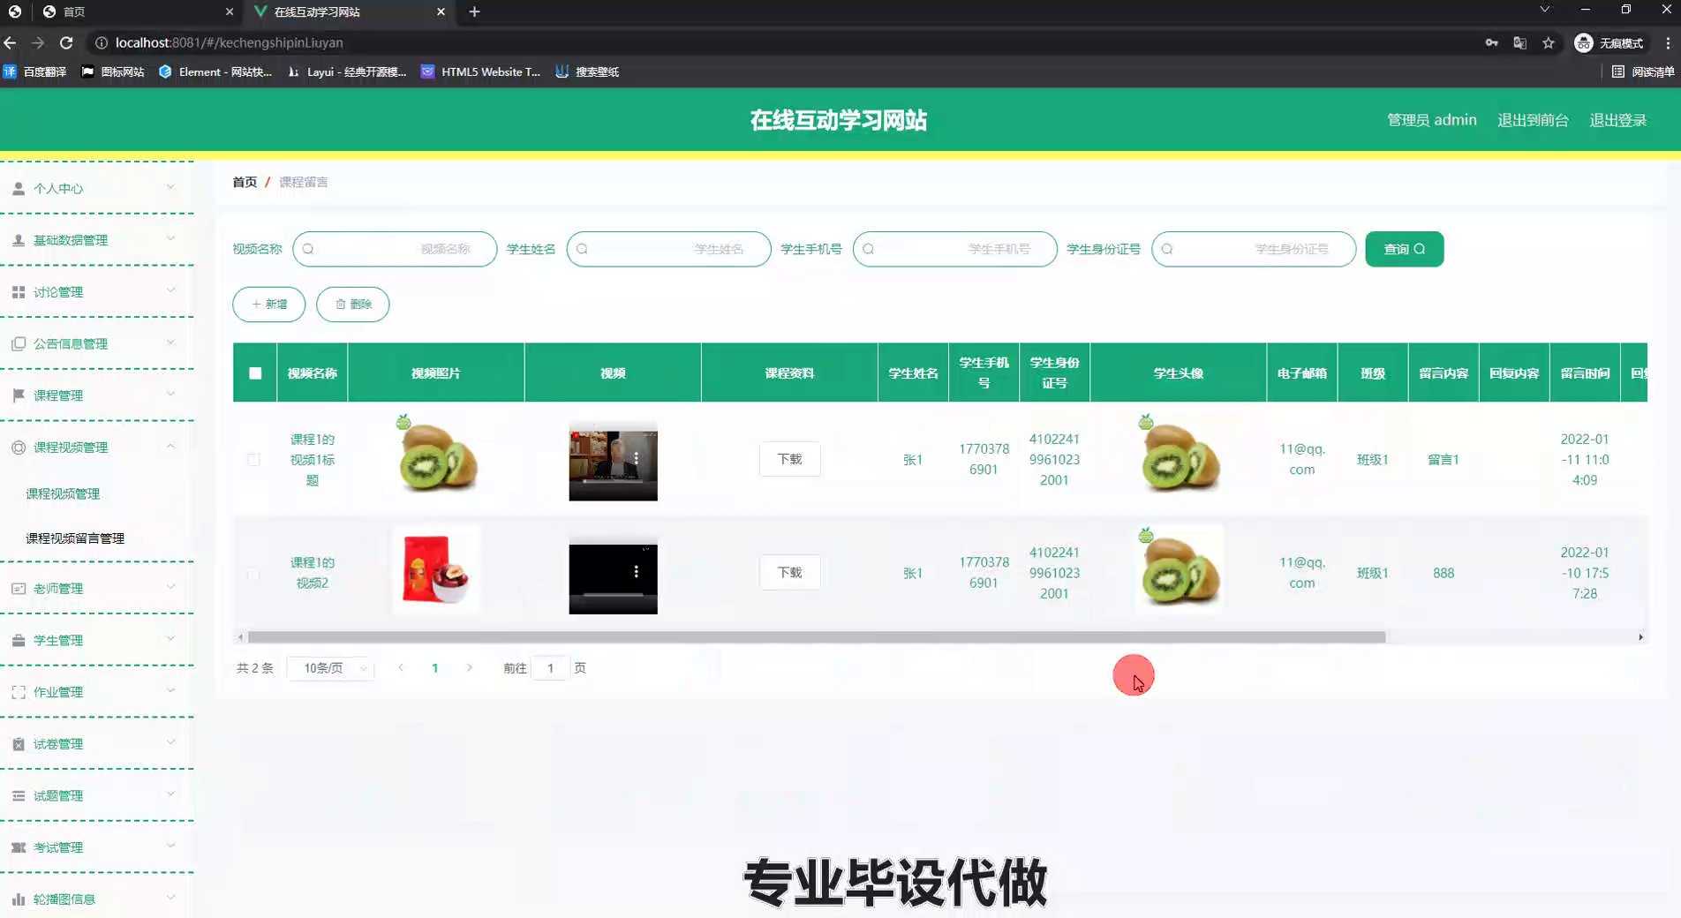Go to previous page arrow in pagination
The width and height of the screenshot is (1681, 918).
[401, 668]
